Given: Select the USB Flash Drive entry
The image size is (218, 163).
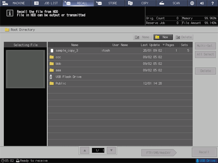Looking at the screenshot, I should pyautogui.click(x=120, y=77).
